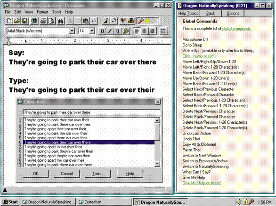Open the Format menu
Screen dimensions: 276x206
(42, 12)
